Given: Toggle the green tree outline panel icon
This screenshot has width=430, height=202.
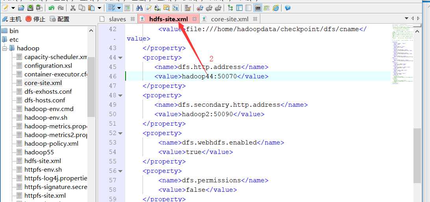Looking at the screenshot, I should pyautogui.click(x=230, y=7).
